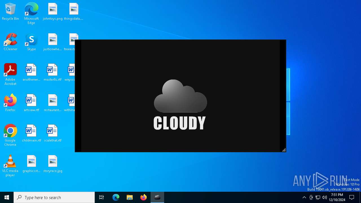361x203 pixels.
Task: Select the thingsdata file icon
Action: point(74,12)
